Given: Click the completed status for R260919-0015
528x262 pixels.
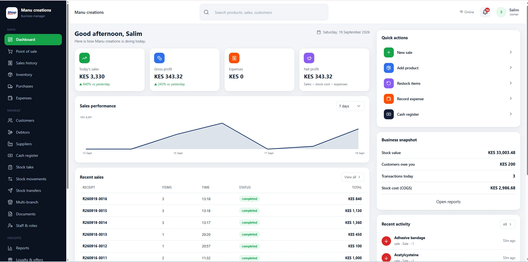Looking at the screenshot, I should pyautogui.click(x=249, y=211).
